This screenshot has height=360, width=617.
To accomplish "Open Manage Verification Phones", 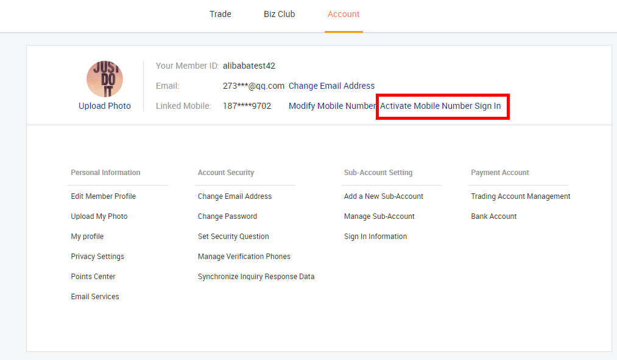I will (x=244, y=256).
